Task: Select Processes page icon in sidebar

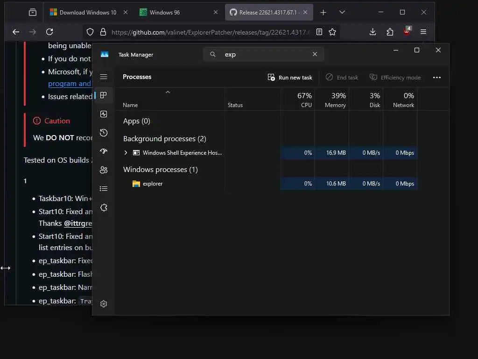Action: click(104, 95)
